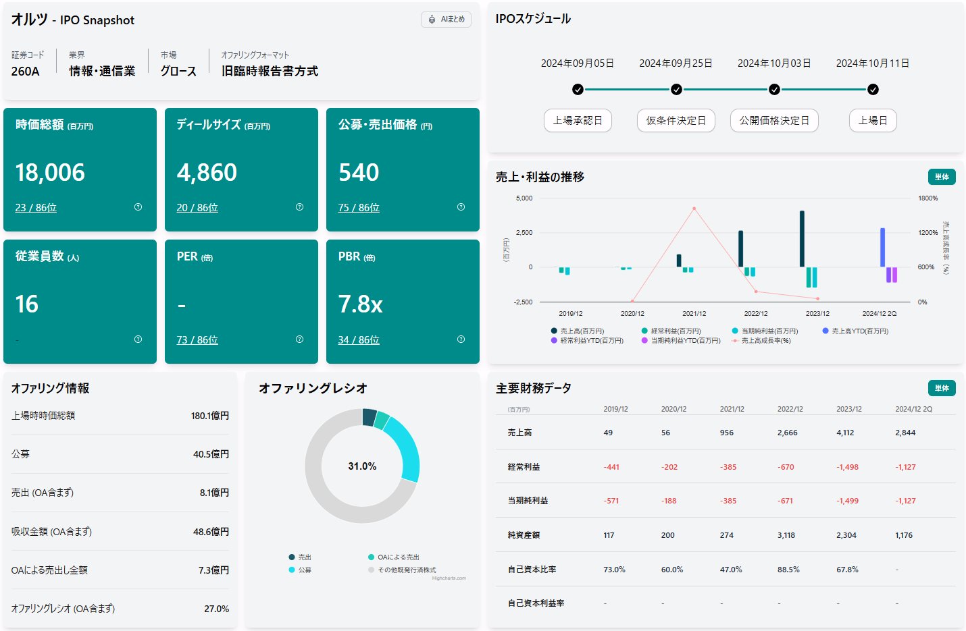Toggle 経常利益YTD(百万円) legend series
This screenshot has width=966, height=631.
(587, 341)
